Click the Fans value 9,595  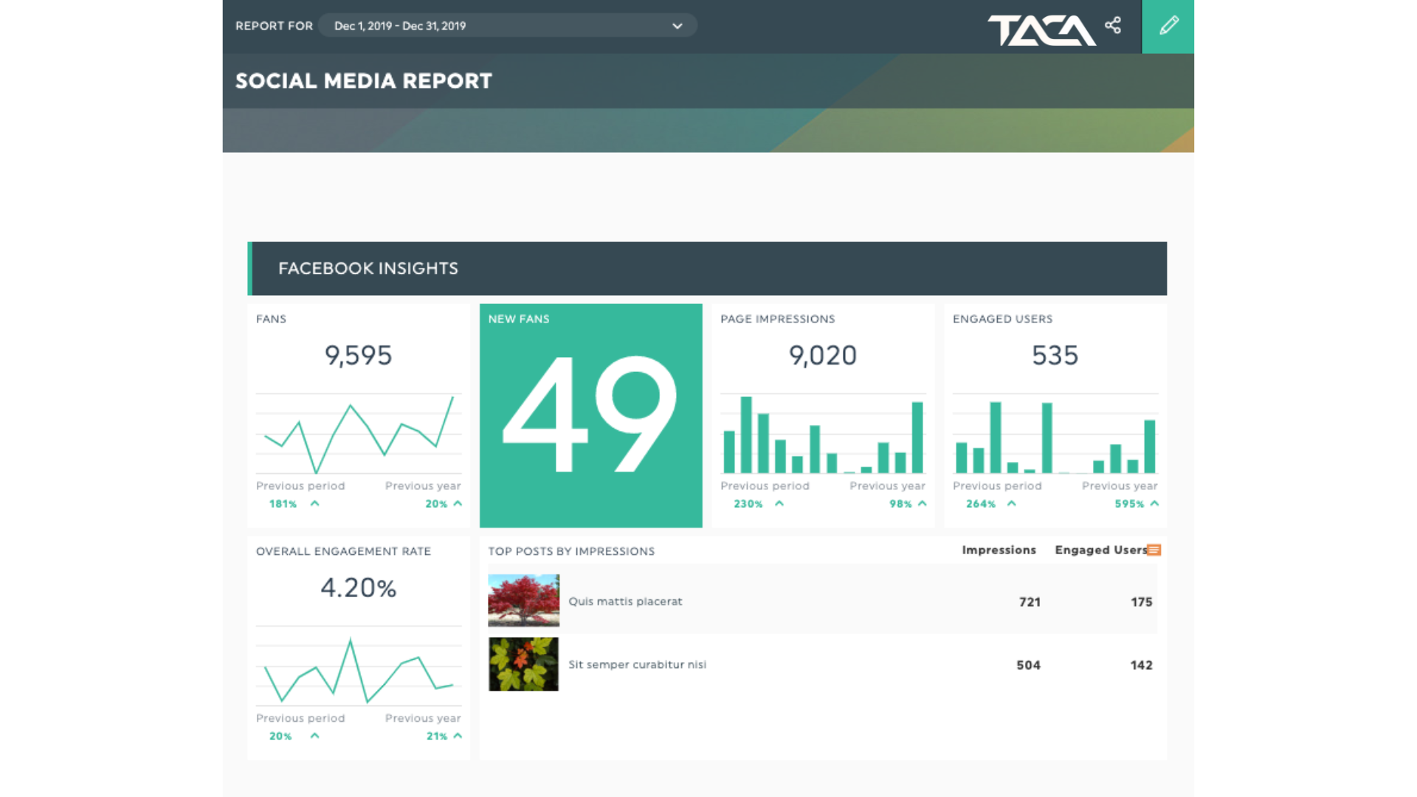coord(359,356)
